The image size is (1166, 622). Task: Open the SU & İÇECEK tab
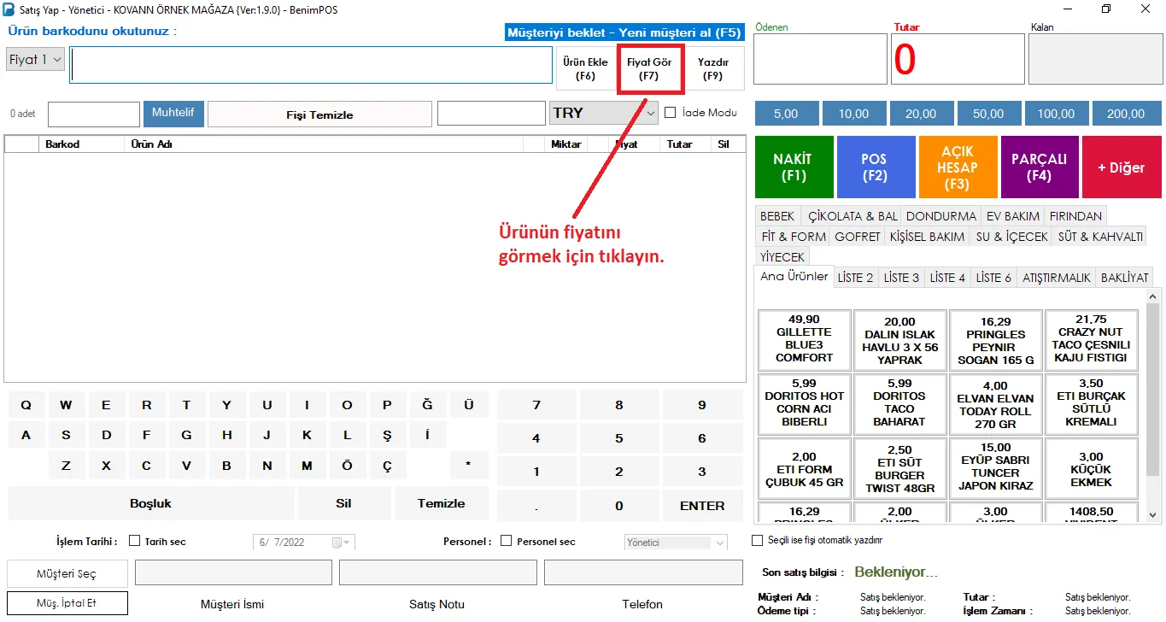1012,237
